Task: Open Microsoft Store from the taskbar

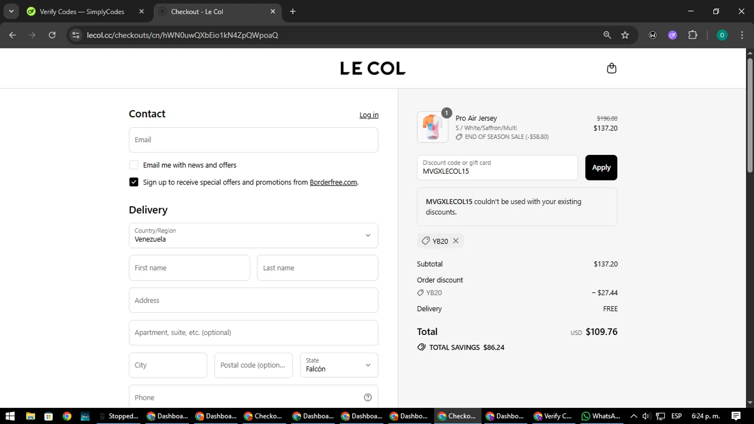Action: pos(49,416)
